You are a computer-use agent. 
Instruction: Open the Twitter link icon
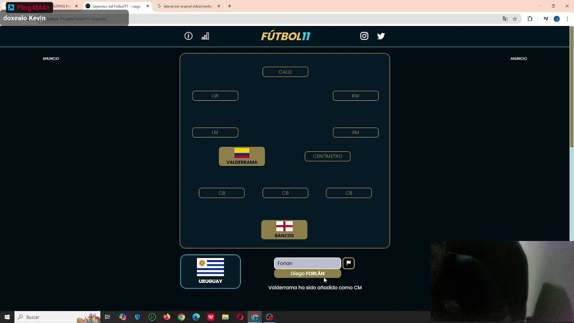pos(381,36)
